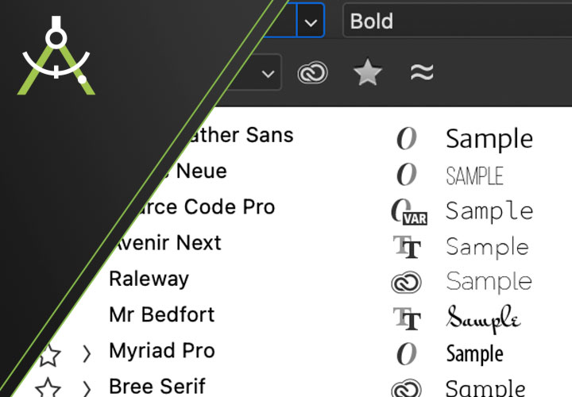
Task: Click OpenType icon for Myriad Pro
Action: click(x=407, y=353)
